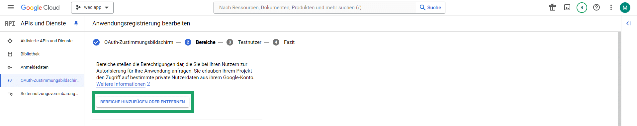637x126 pixels.
Task: Collapse the side info panel arrow
Action: [x=628, y=23]
